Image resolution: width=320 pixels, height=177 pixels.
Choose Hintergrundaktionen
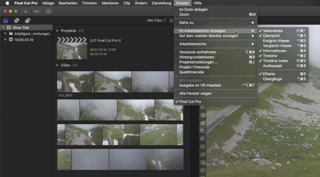[215, 57]
